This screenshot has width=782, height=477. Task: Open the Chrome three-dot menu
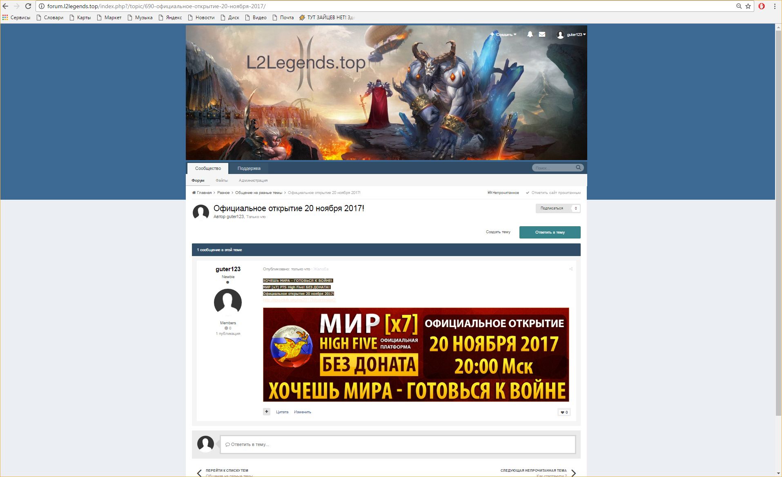pyautogui.click(x=775, y=6)
